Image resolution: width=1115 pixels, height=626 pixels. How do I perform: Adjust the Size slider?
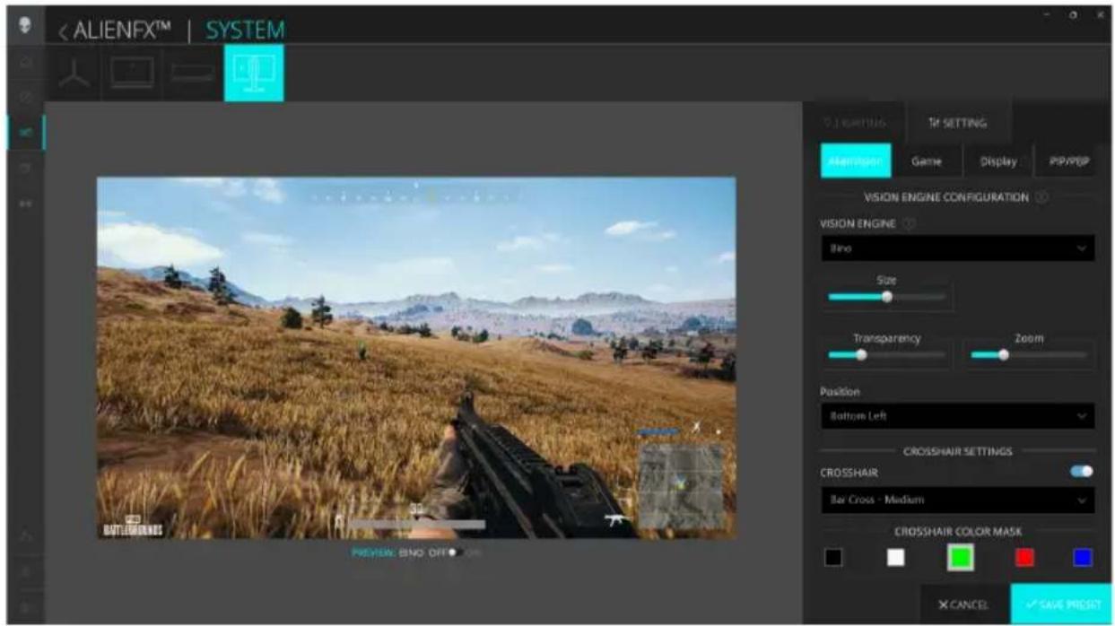[x=886, y=297]
